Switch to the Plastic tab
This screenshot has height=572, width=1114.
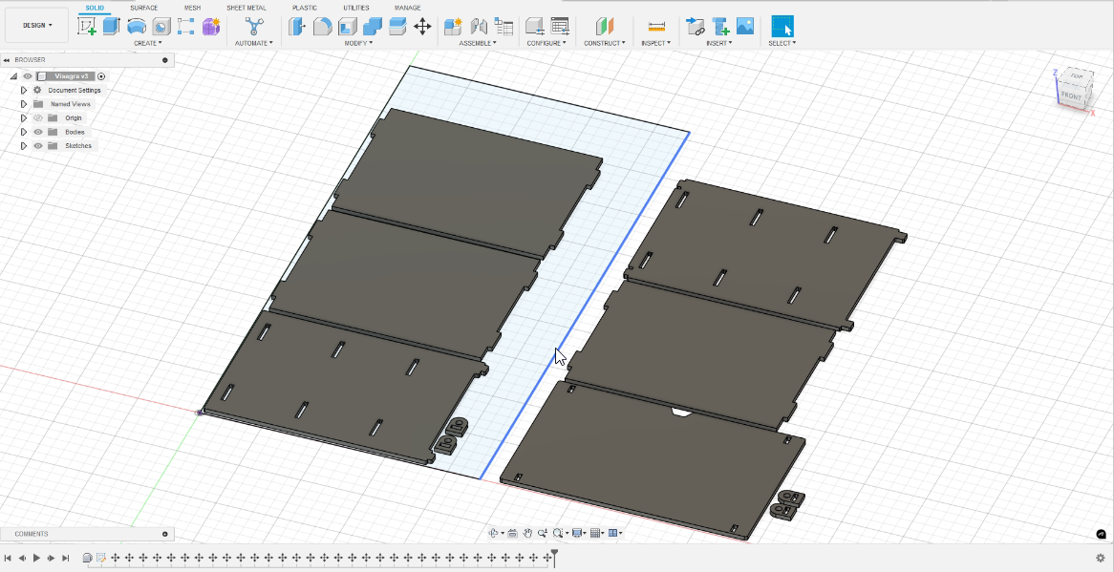[305, 8]
